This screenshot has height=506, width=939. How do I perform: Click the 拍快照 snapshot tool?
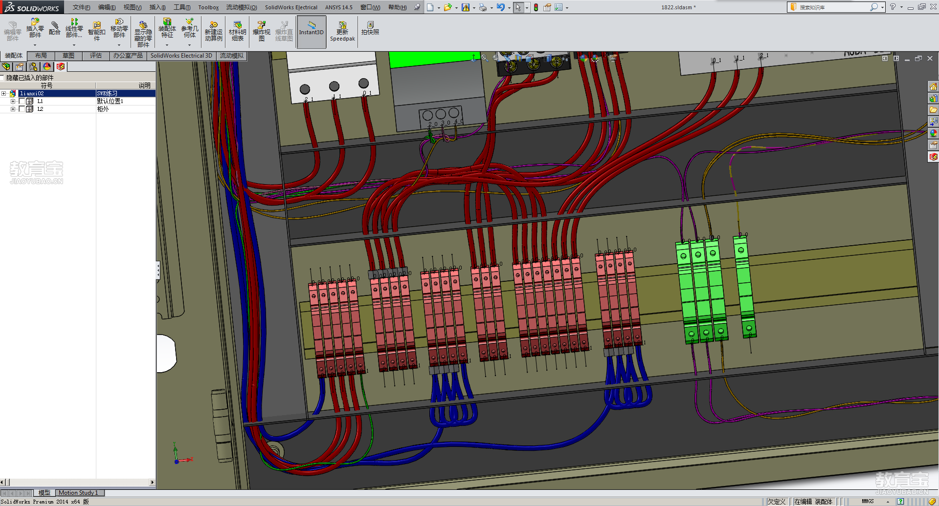point(370,28)
